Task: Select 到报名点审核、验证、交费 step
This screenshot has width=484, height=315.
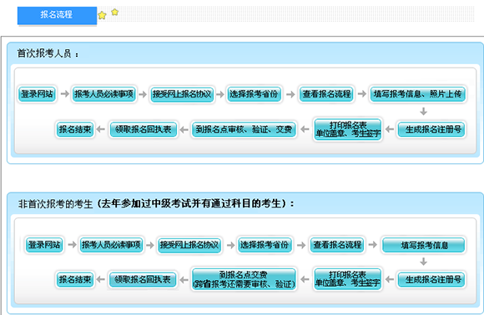Action: 244,129
